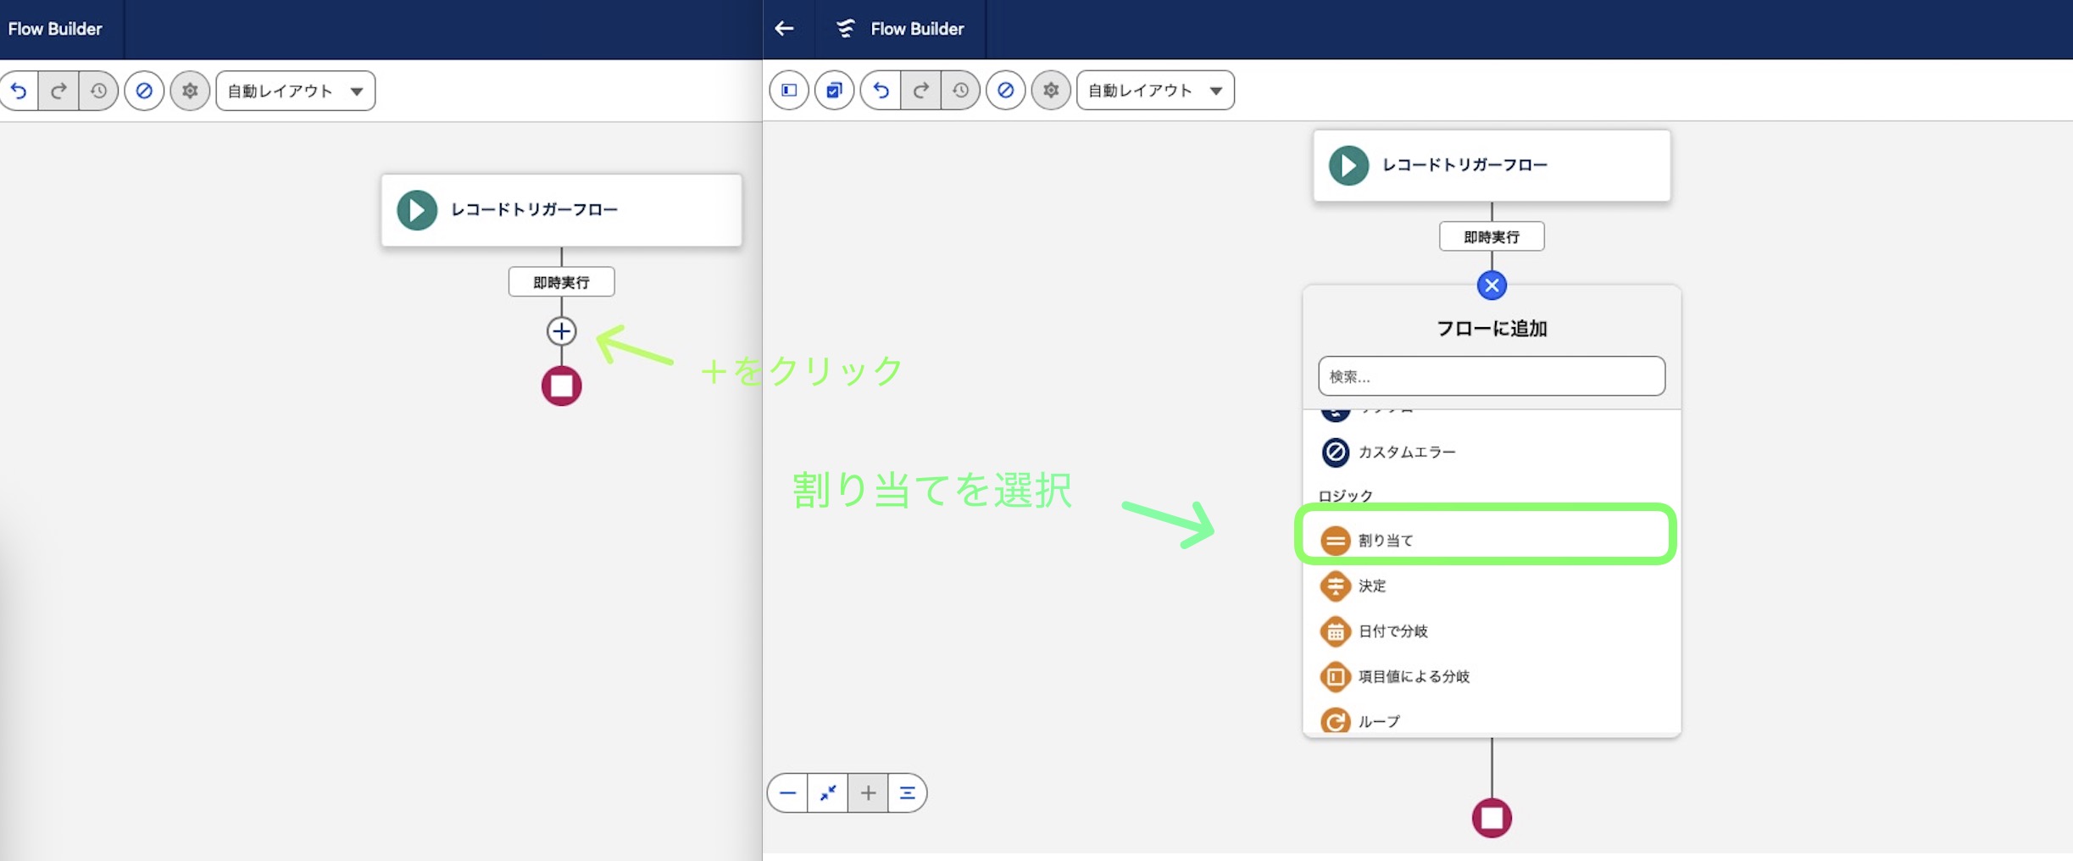
Task: Focus the 検索 search field
Action: coord(1492,376)
